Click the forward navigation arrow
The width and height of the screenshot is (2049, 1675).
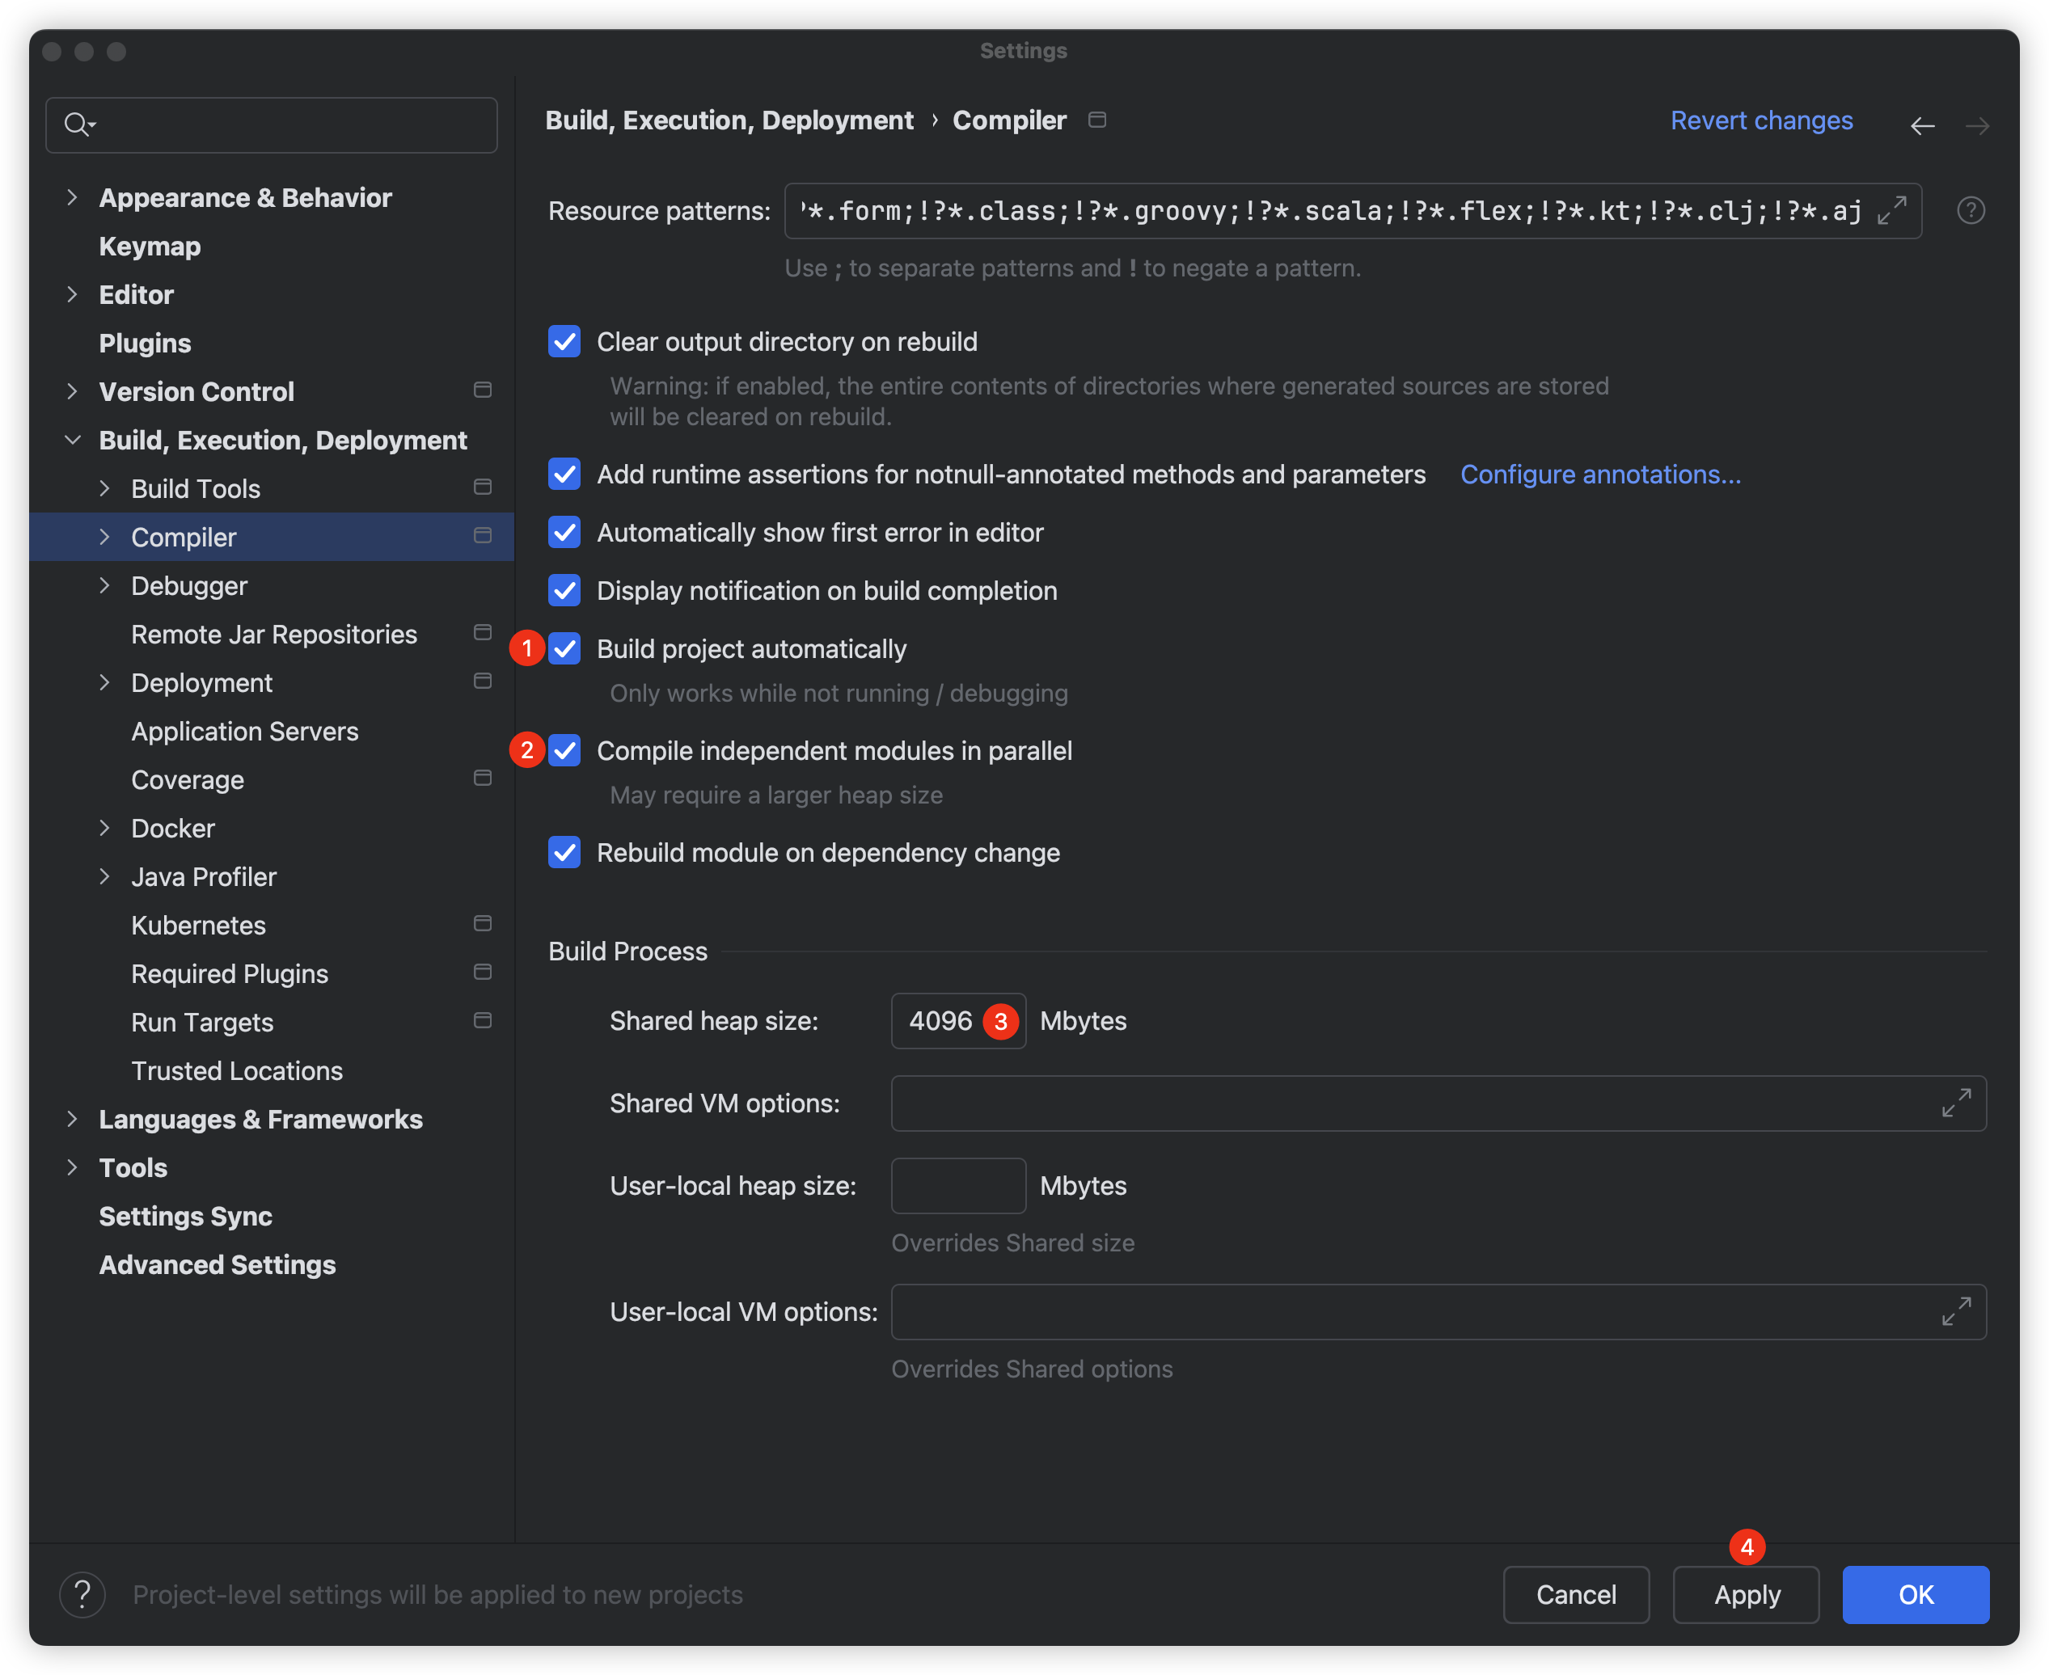click(x=1976, y=125)
